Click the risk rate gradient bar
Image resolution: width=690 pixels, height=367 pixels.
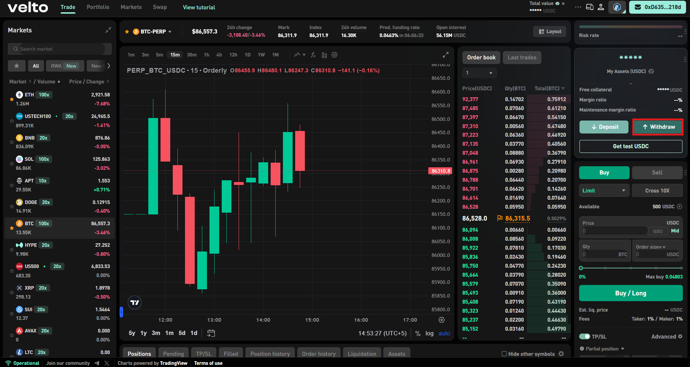point(631,27)
